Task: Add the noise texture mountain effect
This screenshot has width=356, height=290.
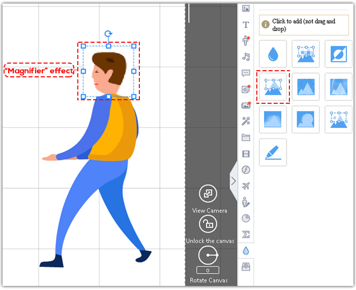Action: (306, 87)
